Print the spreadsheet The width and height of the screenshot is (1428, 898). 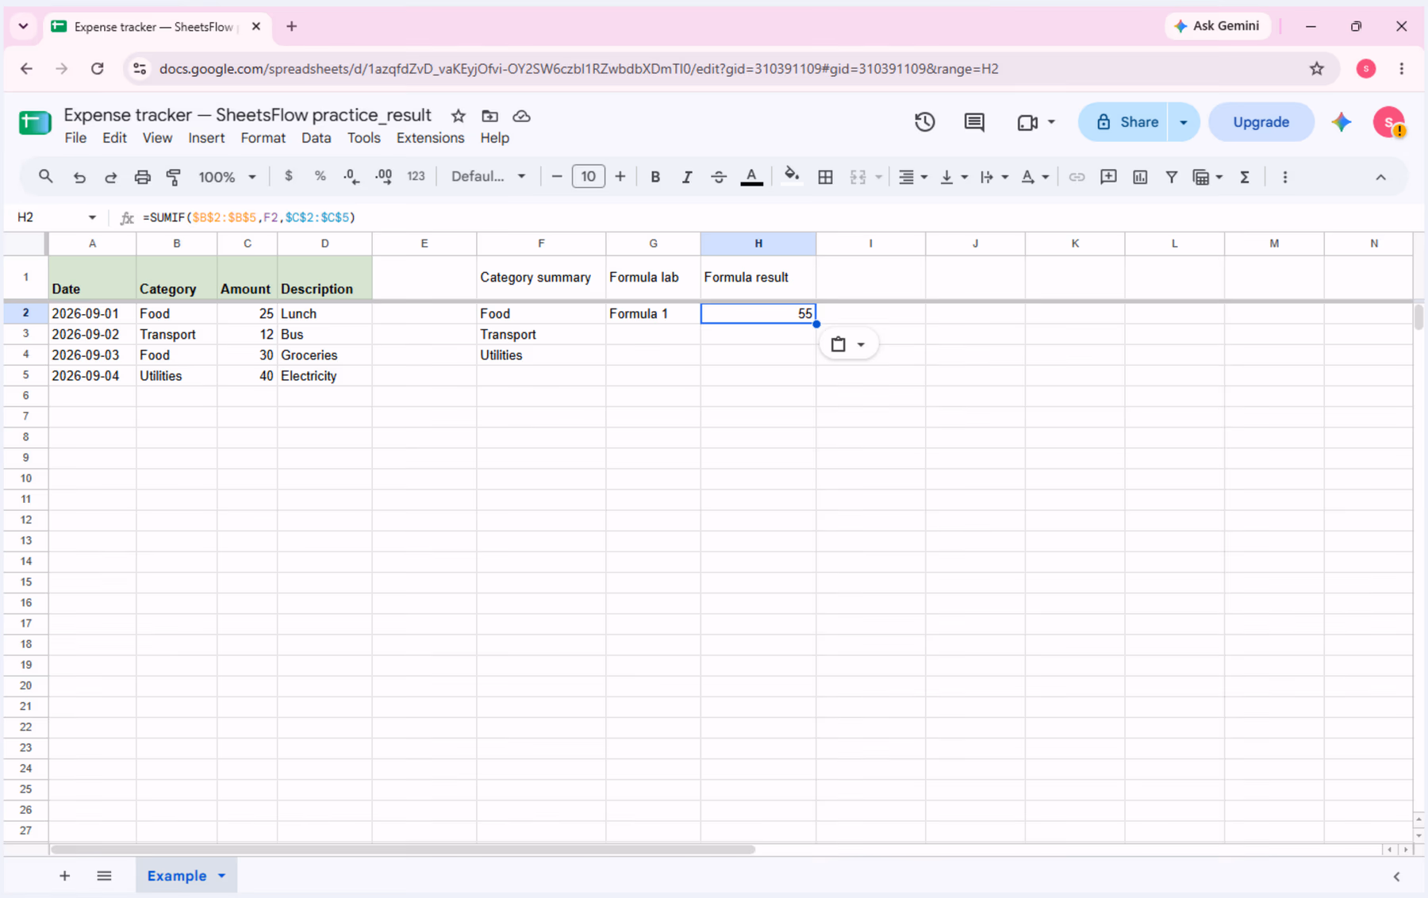tap(142, 177)
